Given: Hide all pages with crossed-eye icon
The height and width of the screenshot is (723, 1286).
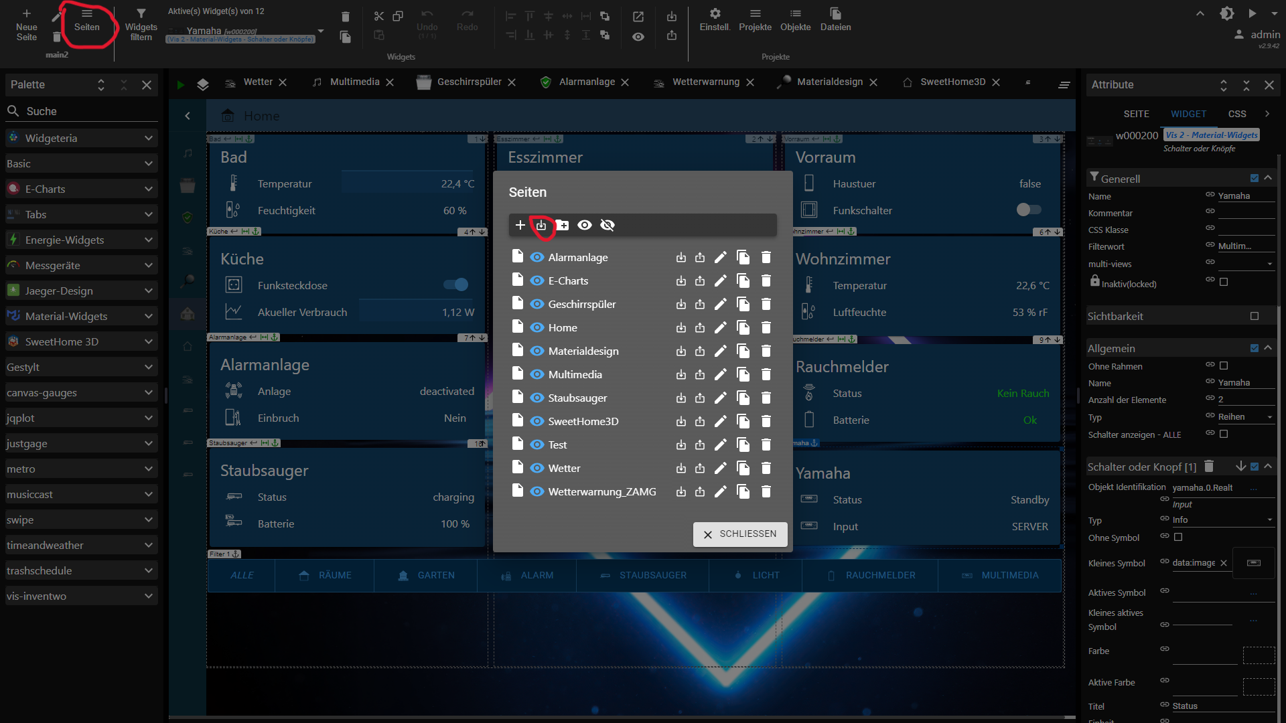Looking at the screenshot, I should click(608, 226).
